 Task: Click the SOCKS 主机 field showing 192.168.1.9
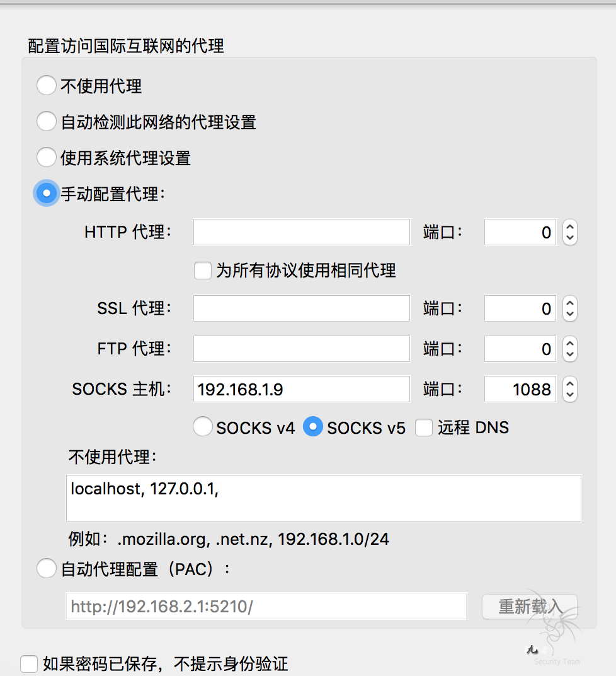301,389
